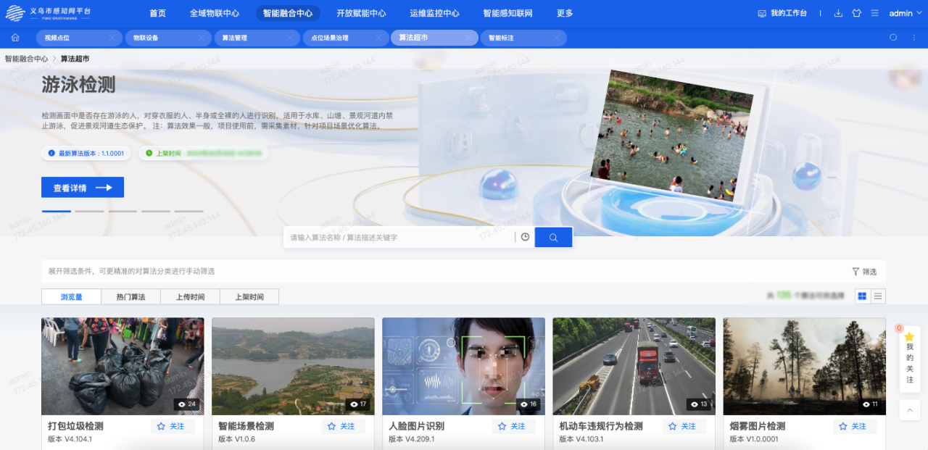
Task: Select the second banner carousel indicator
Action: coord(89,211)
